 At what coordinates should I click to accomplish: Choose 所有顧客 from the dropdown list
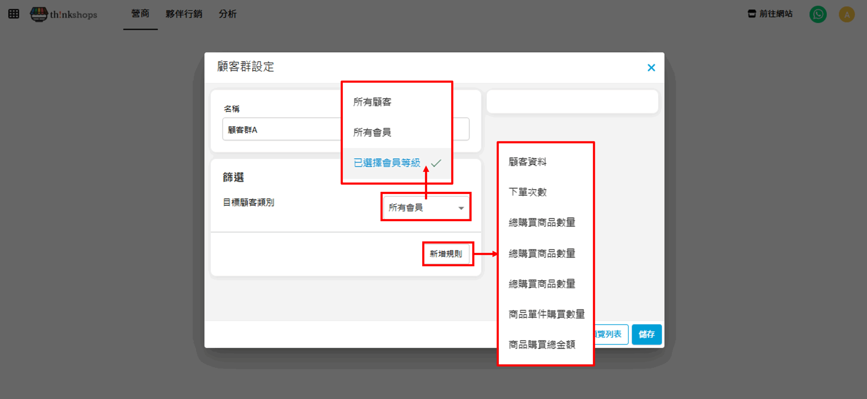[372, 102]
